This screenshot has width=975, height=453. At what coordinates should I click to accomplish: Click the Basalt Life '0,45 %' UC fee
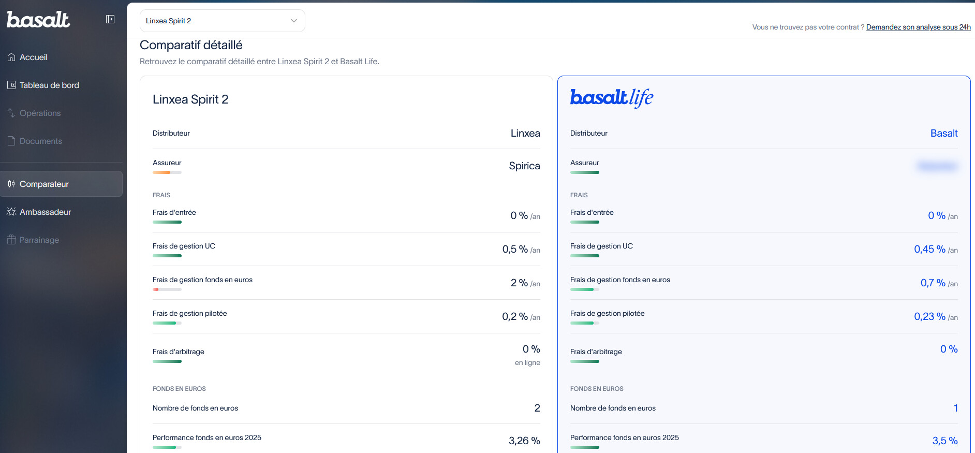coord(929,249)
